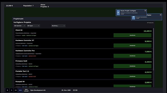Click the Reputation: 7 indicator
This screenshot has height=93, width=167.
click(28, 6)
